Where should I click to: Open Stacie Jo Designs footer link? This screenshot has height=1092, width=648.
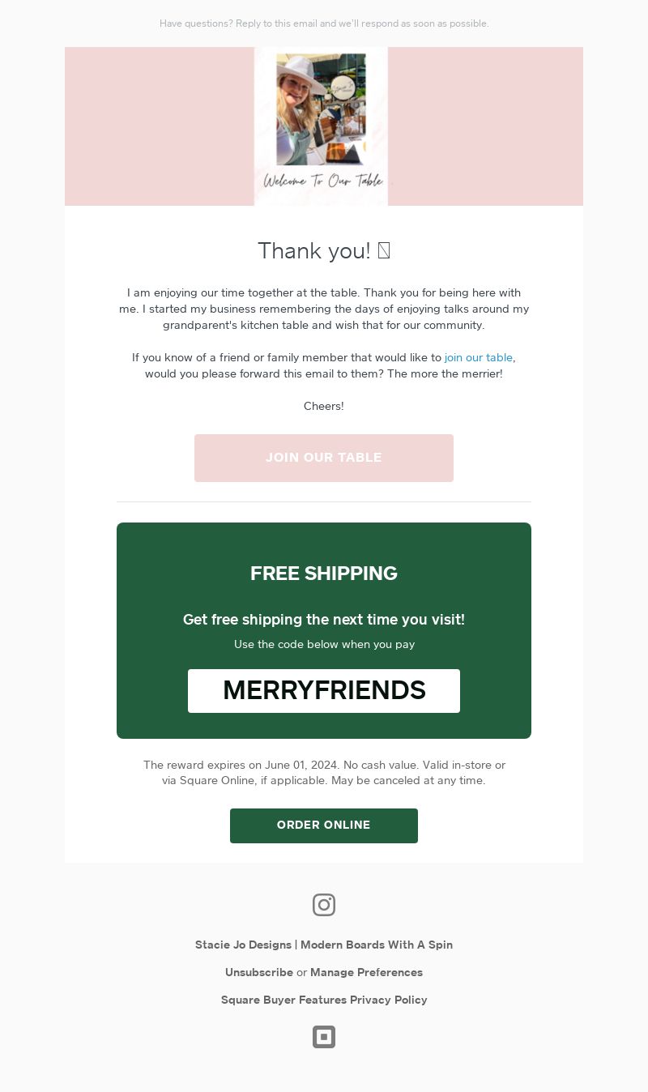coord(243,945)
